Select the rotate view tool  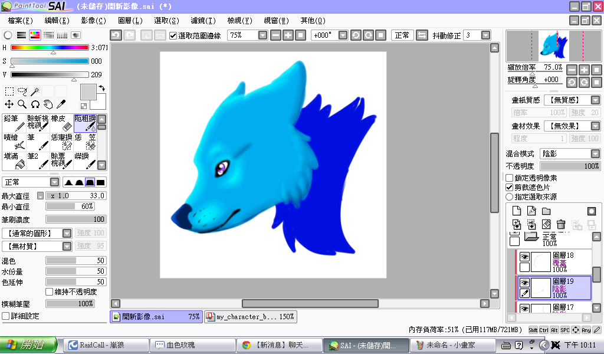[35, 104]
